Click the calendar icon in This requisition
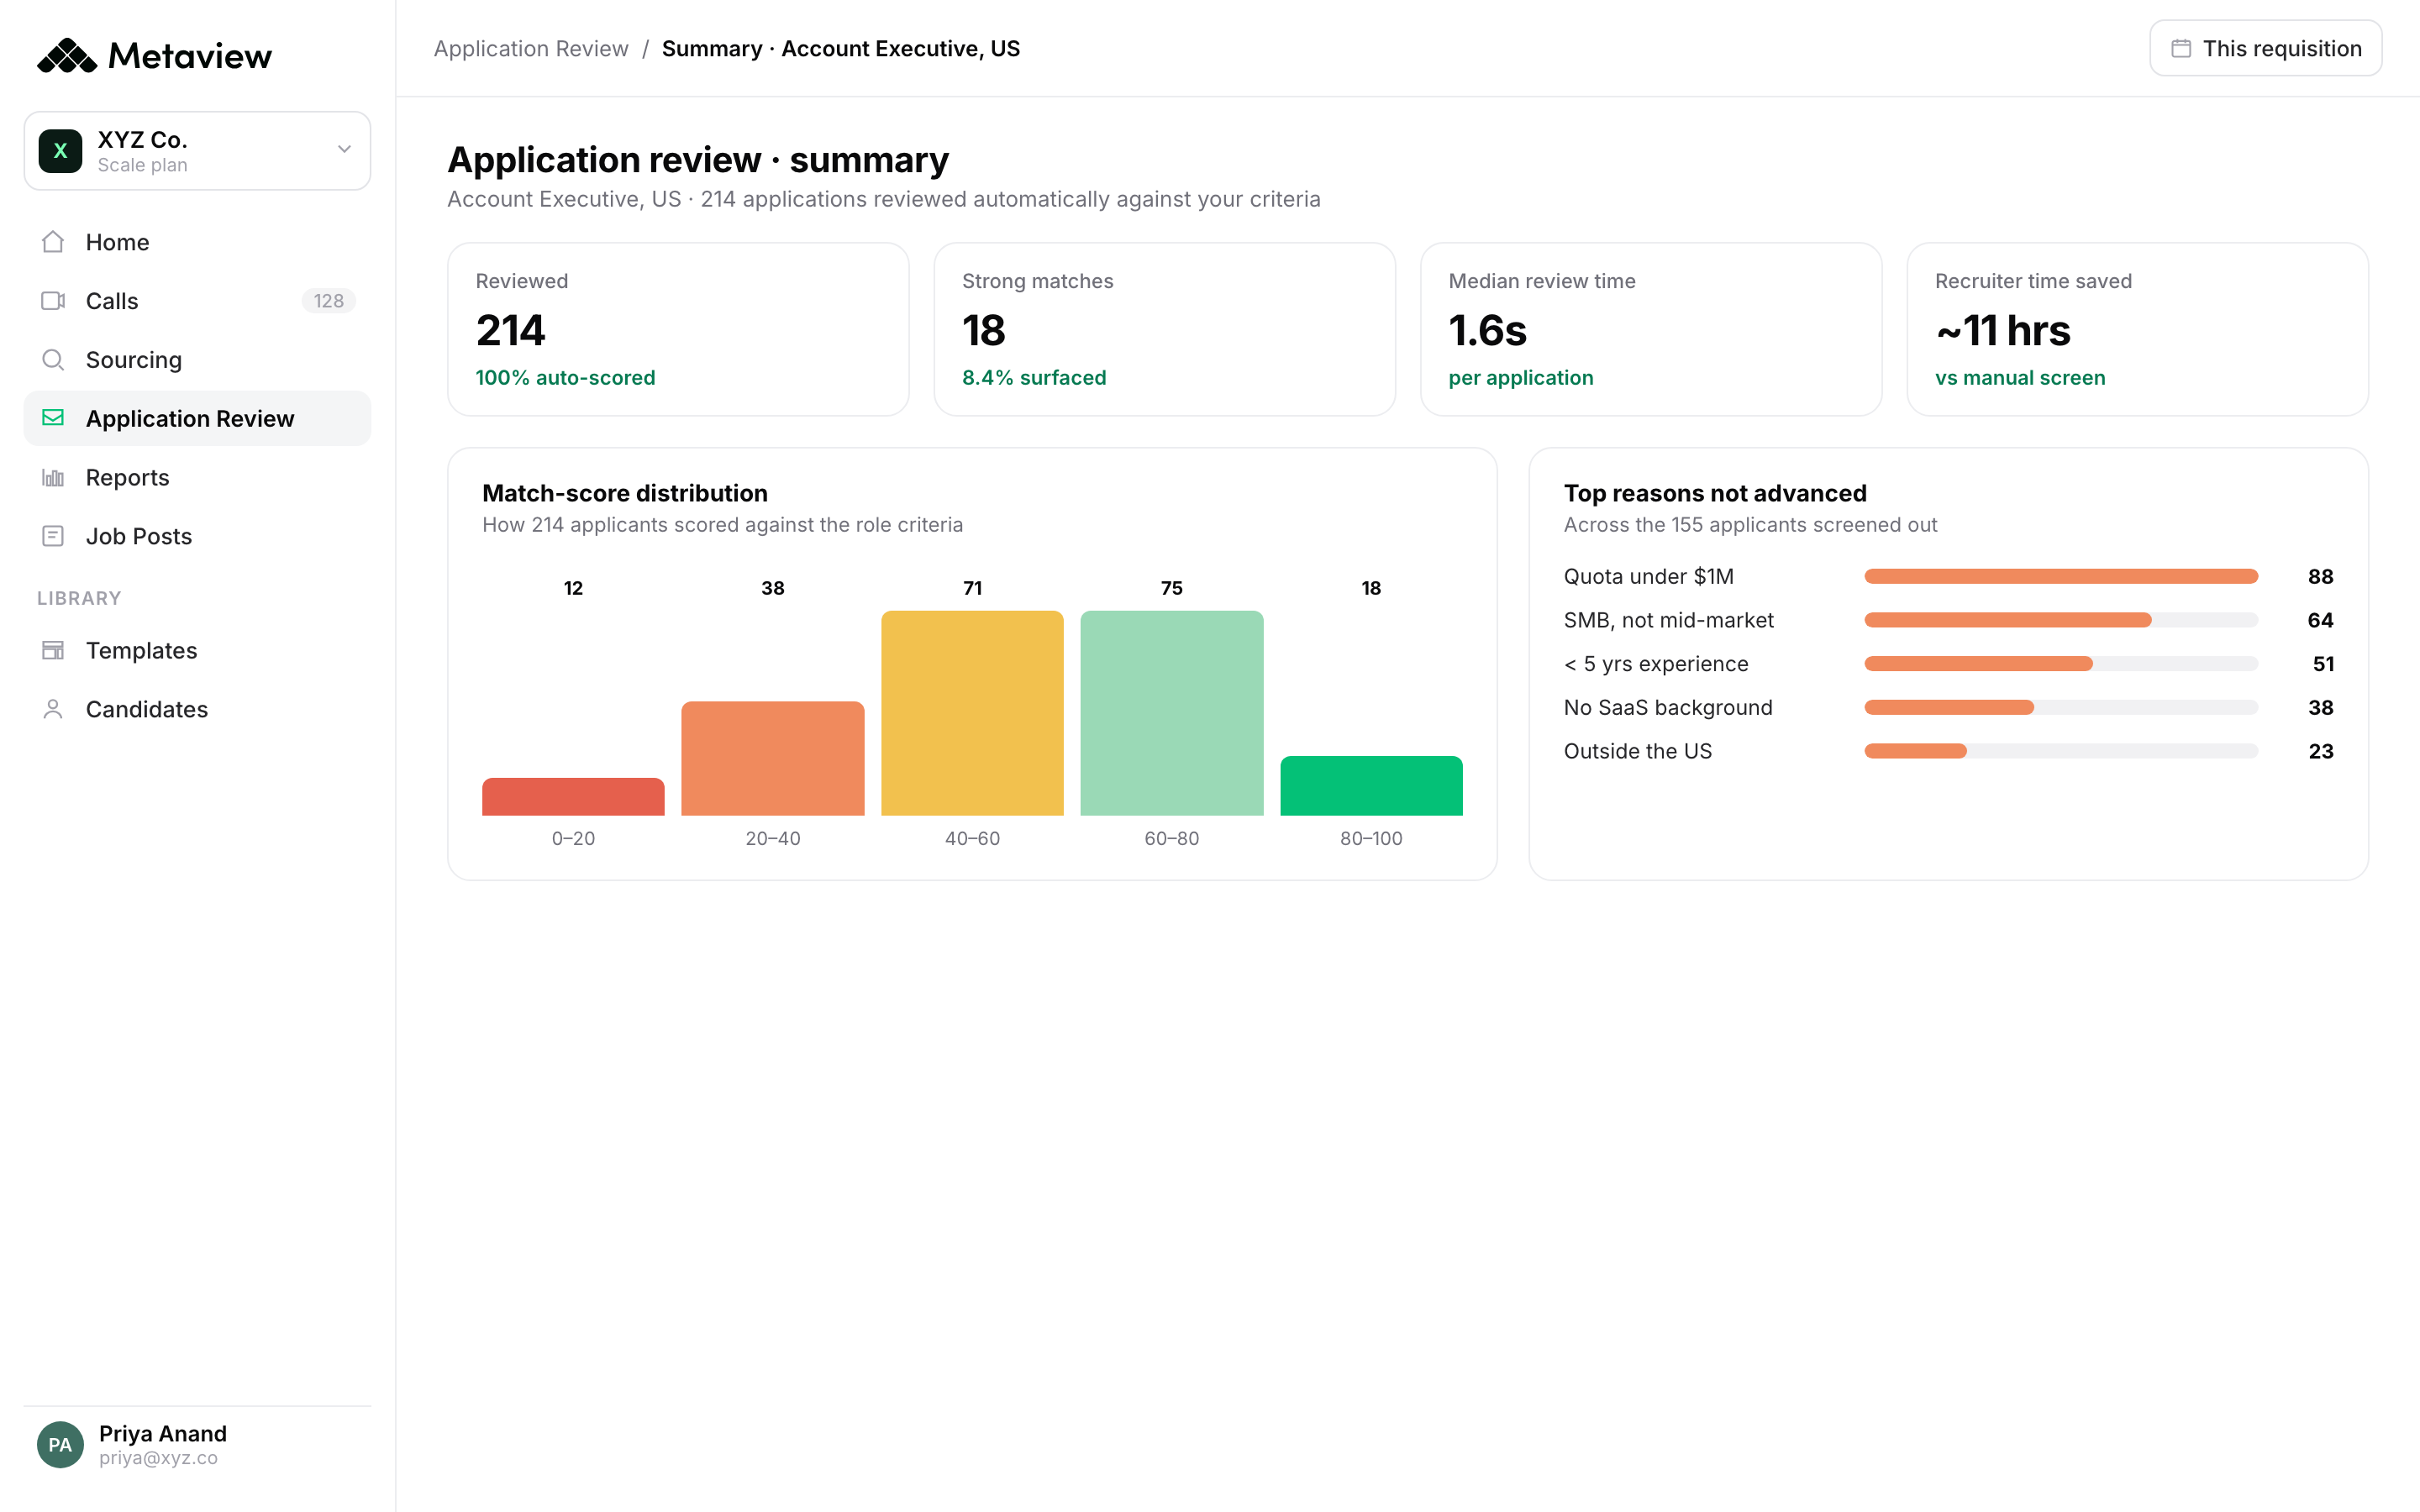The image size is (2420, 1512). click(x=2181, y=48)
